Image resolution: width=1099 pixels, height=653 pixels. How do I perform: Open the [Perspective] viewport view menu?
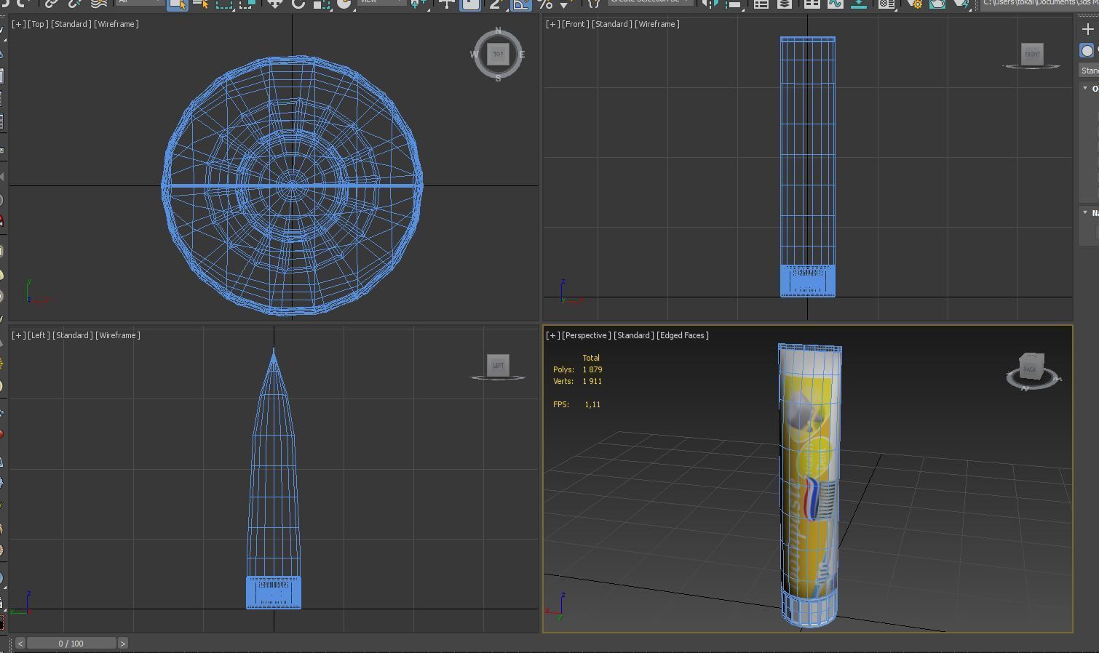click(587, 335)
